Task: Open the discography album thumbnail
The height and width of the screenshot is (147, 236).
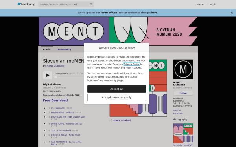Action: [x=183, y=133]
